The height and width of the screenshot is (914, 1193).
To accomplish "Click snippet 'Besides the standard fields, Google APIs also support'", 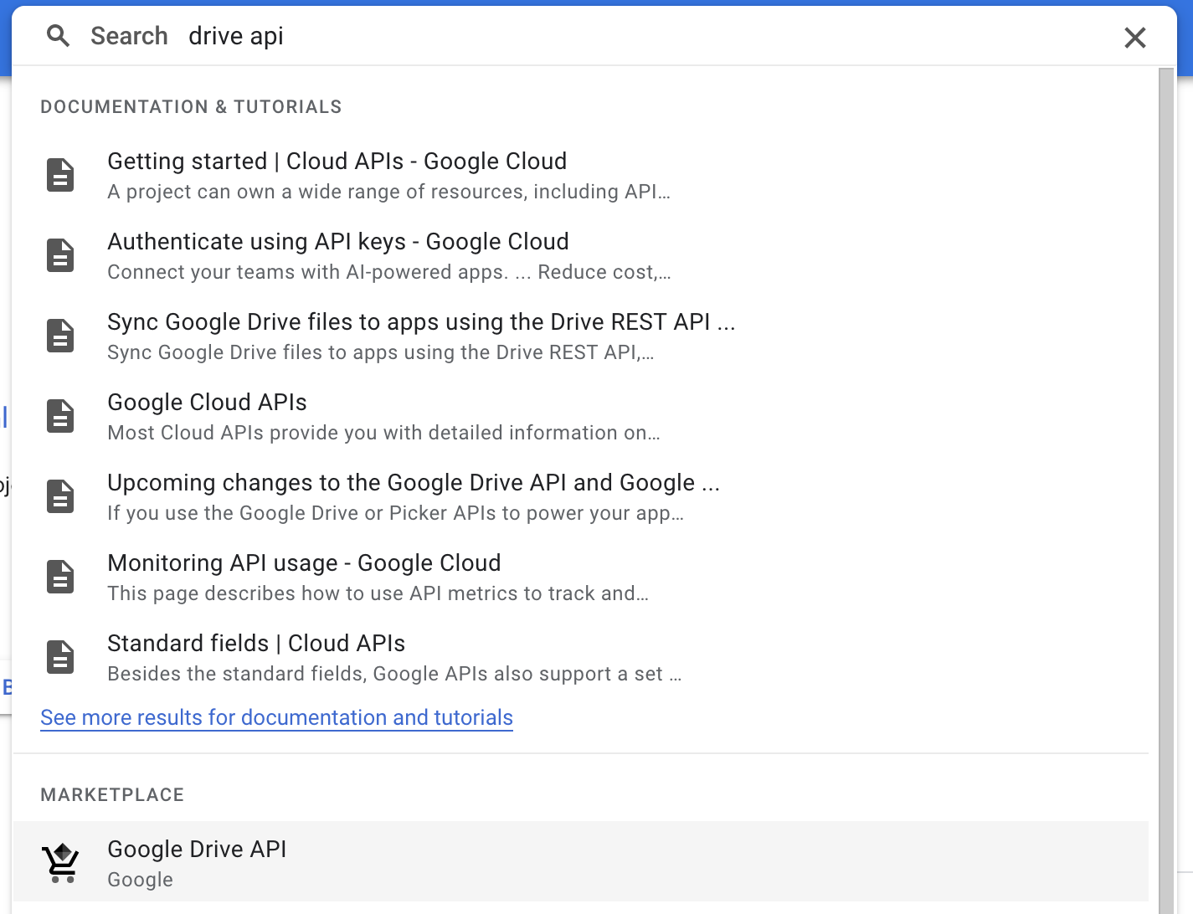I will point(394,674).
